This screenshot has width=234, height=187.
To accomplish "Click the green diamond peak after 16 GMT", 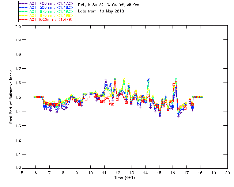I will click(176, 79).
